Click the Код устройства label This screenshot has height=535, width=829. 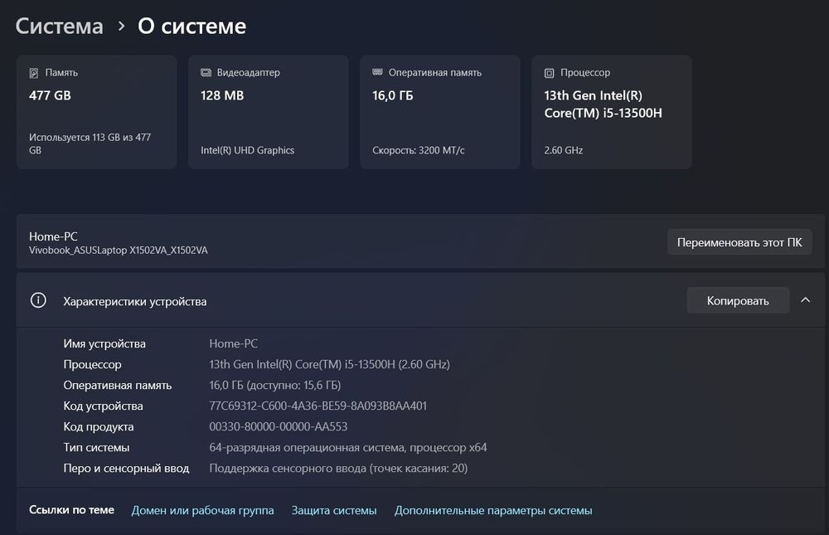(x=103, y=406)
